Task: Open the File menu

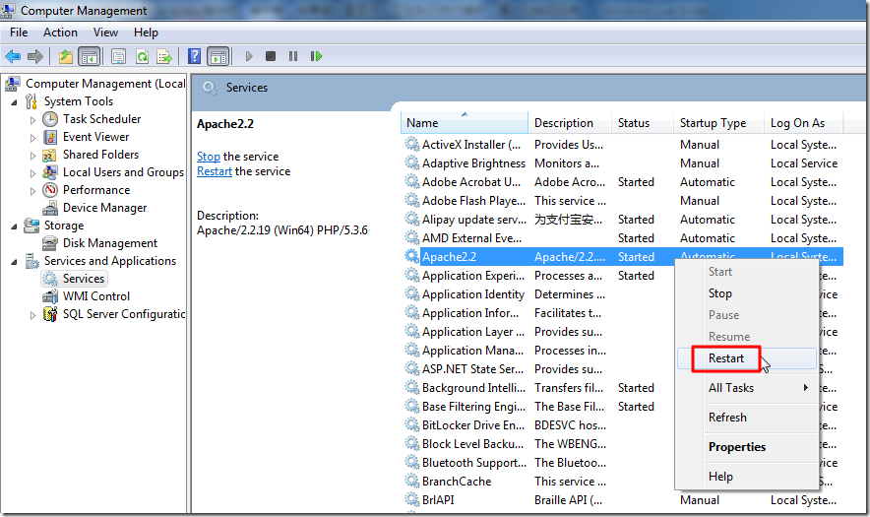Action: (19, 32)
